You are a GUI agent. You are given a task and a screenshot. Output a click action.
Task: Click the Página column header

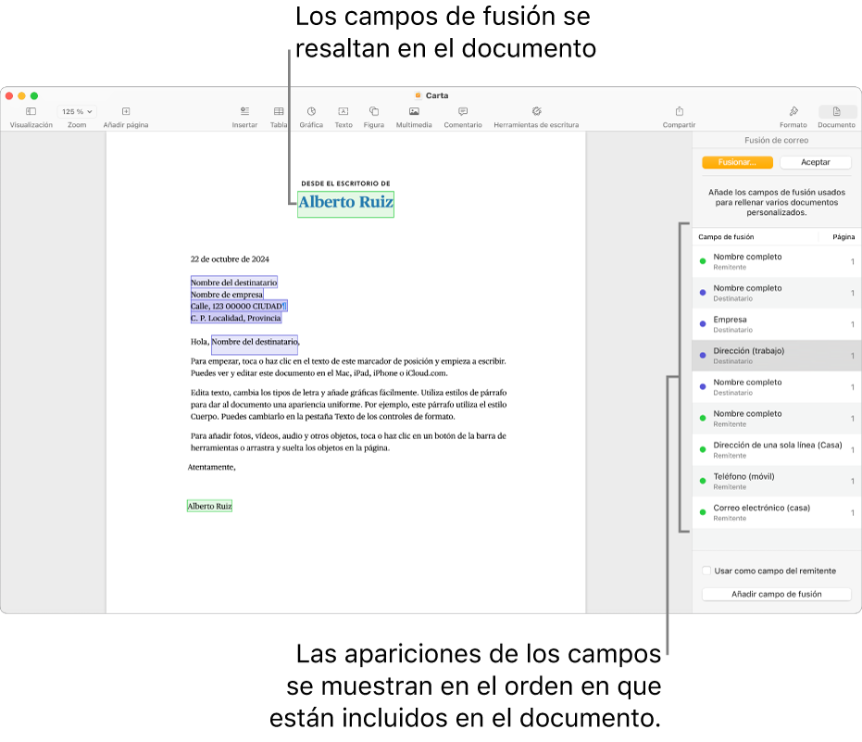tap(843, 237)
